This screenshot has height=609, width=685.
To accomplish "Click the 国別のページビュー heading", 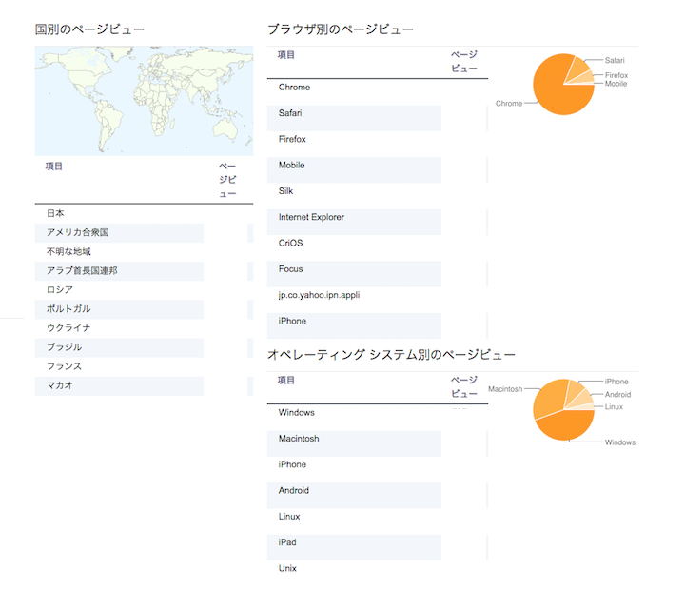I will [89, 29].
